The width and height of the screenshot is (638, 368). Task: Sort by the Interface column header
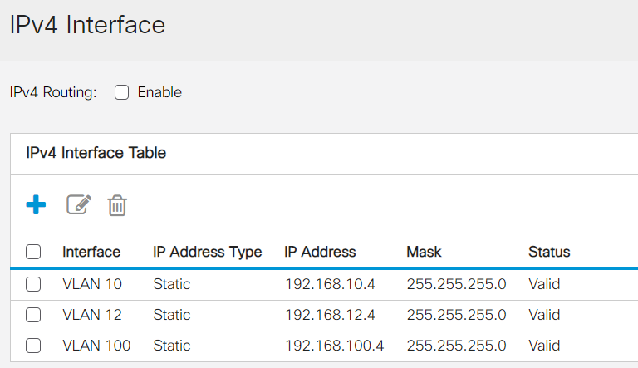91,252
